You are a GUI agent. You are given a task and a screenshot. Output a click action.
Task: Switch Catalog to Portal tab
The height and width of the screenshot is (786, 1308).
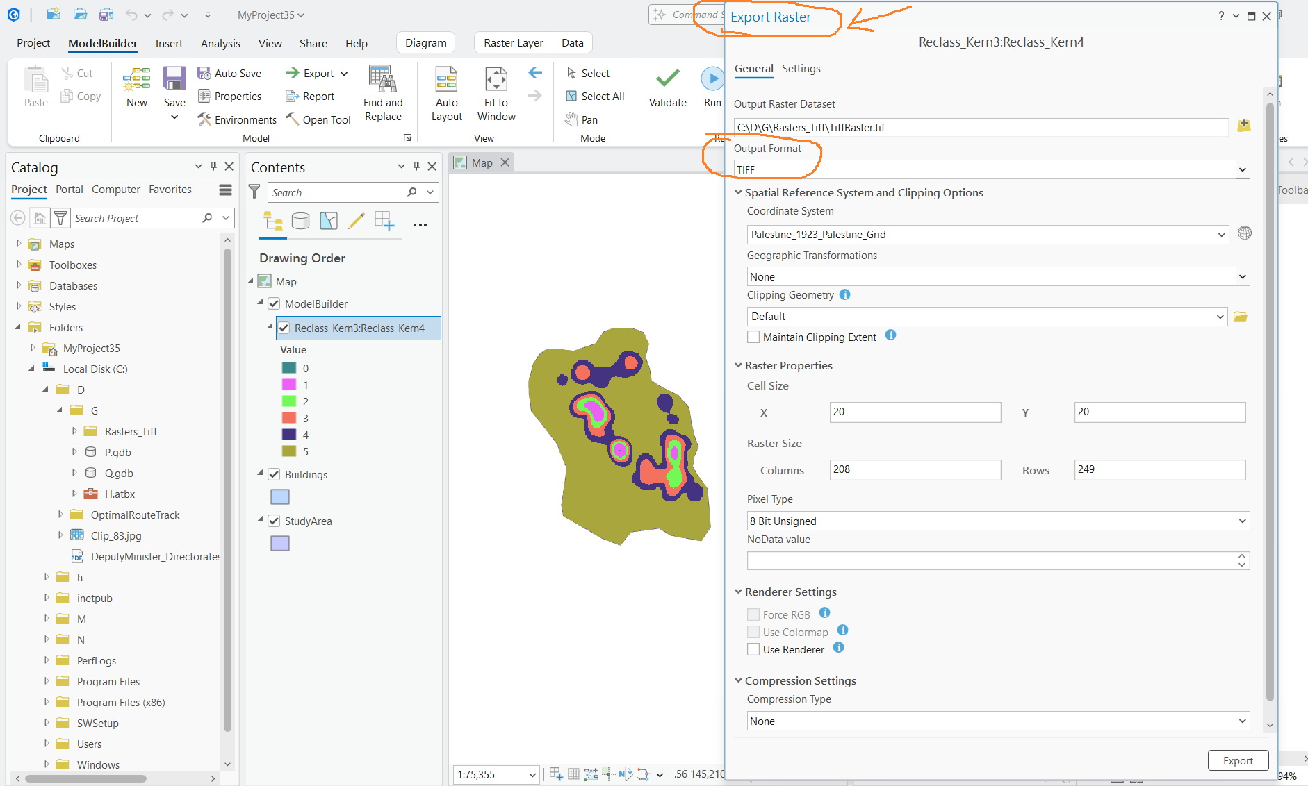point(69,189)
